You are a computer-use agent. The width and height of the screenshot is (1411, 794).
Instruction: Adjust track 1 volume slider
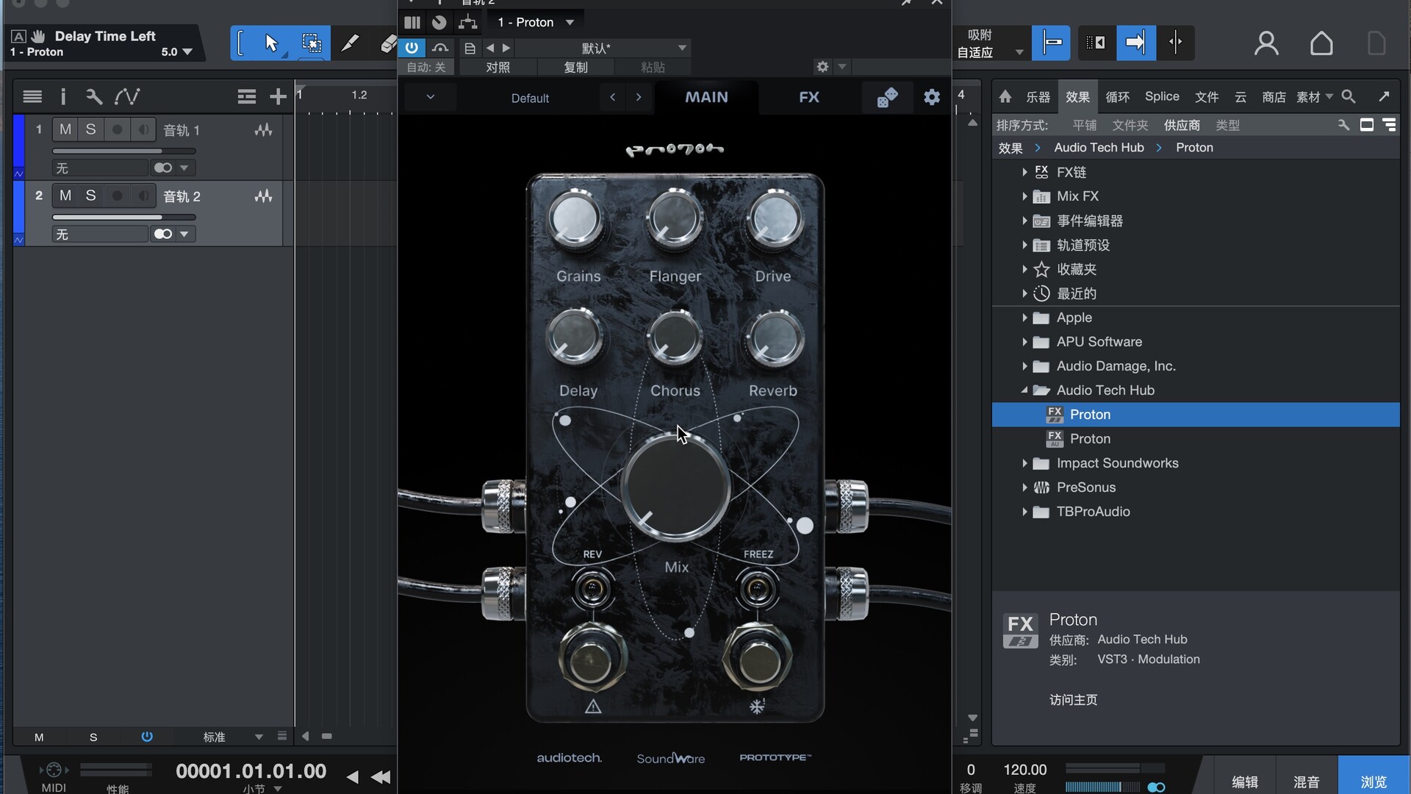pos(123,151)
